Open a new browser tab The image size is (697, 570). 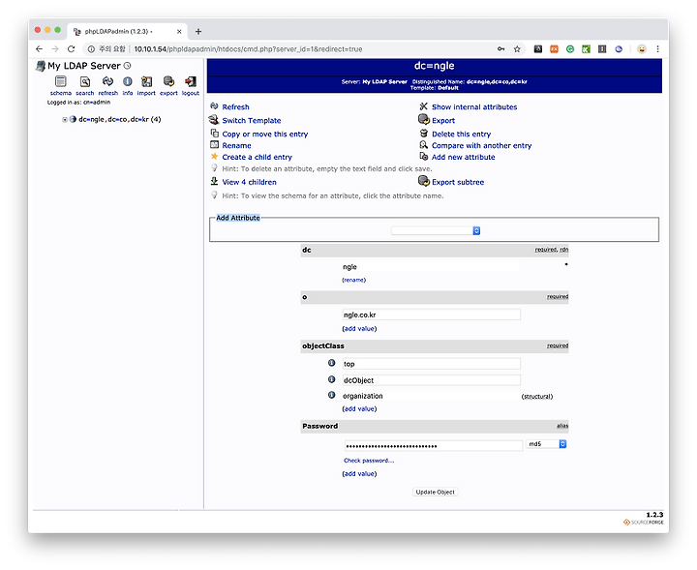coord(198,32)
